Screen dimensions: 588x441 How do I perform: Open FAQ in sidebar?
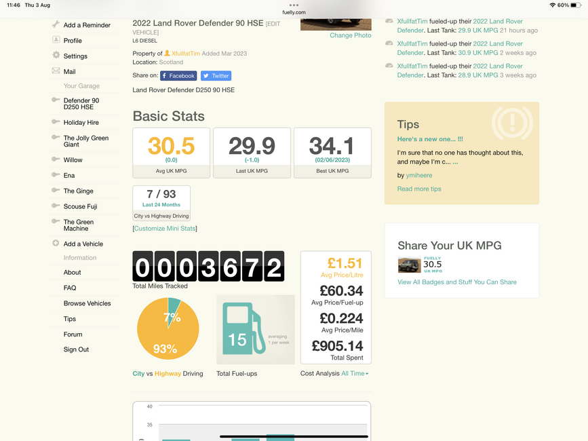click(x=70, y=288)
